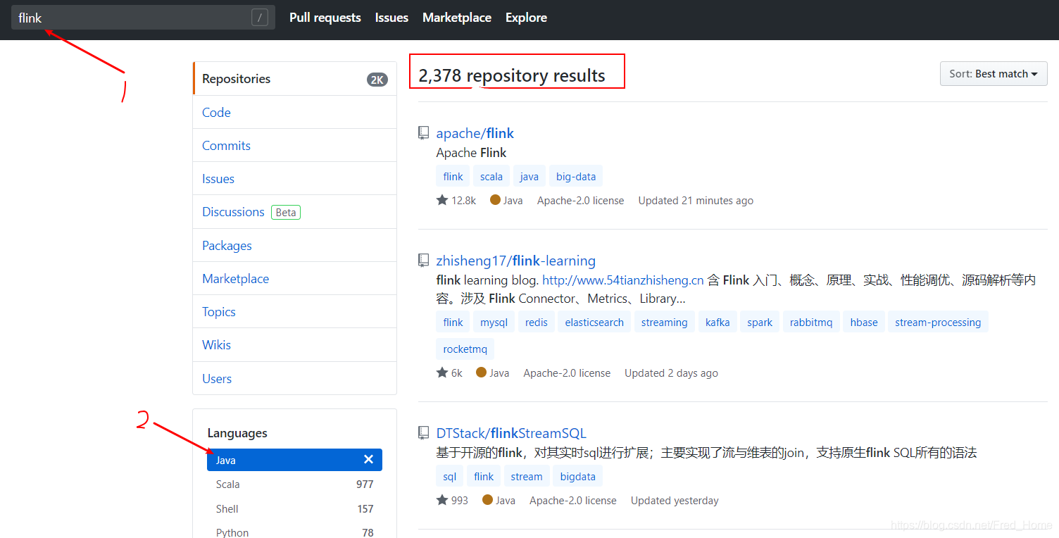The image size is (1059, 538).
Task: Visit the 54tianzhisheng.cn blog link
Action: pyautogui.click(x=622, y=280)
